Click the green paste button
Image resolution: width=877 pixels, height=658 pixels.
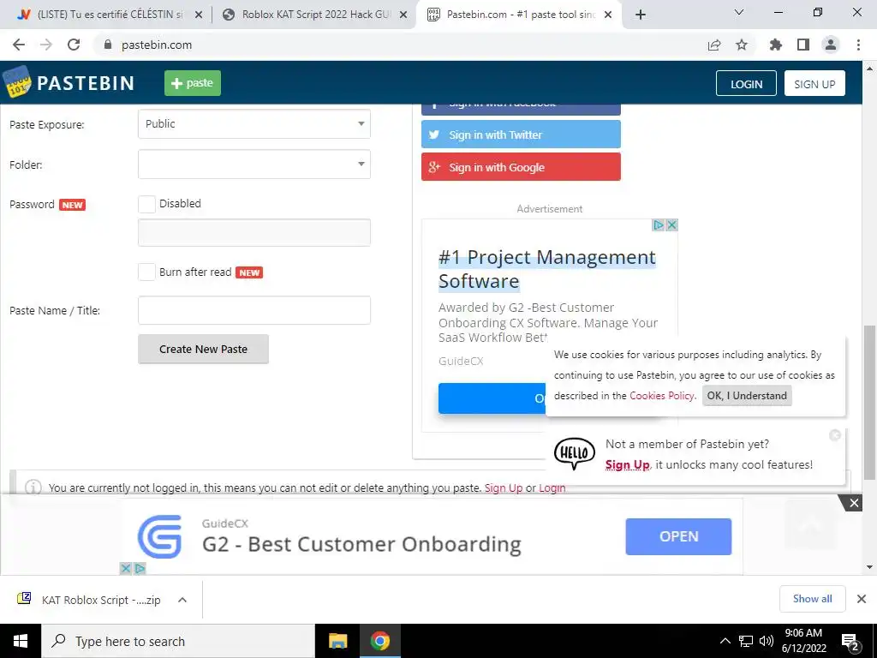(193, 83)
